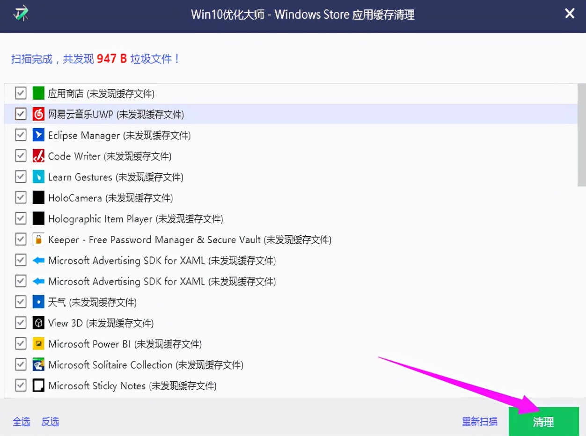Click the View 3D app icon

(x=38, y=323)
